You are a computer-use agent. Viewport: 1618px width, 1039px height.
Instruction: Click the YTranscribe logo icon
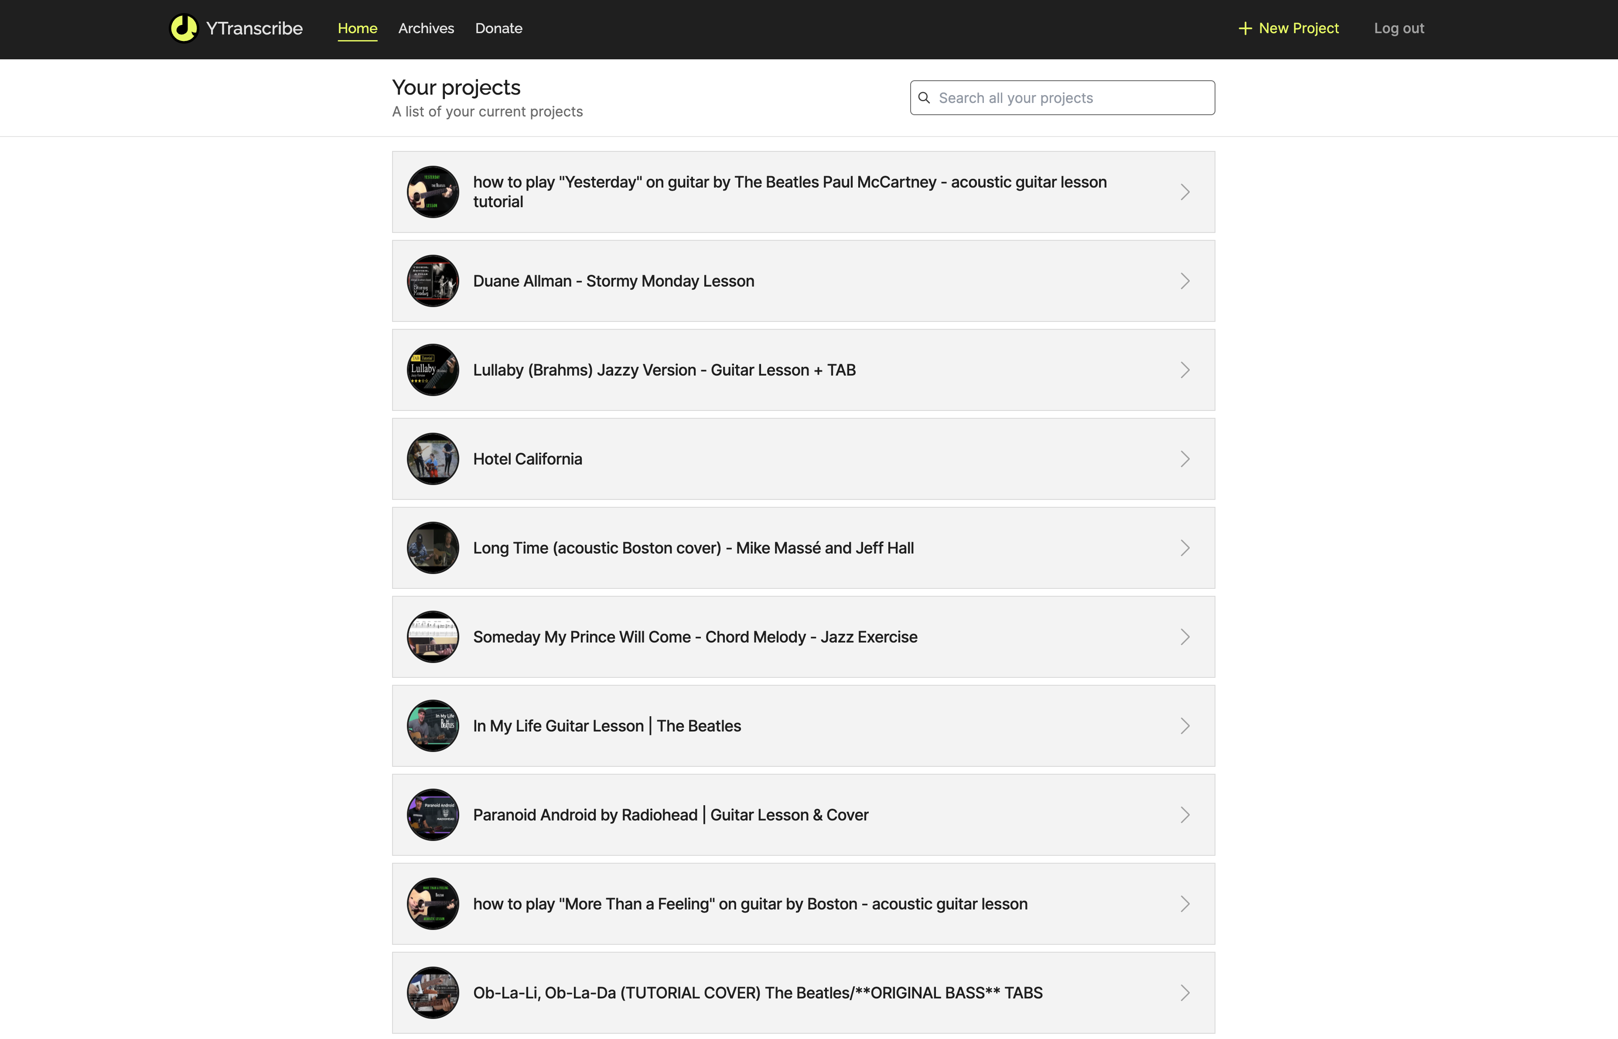(x=184, y=28)
